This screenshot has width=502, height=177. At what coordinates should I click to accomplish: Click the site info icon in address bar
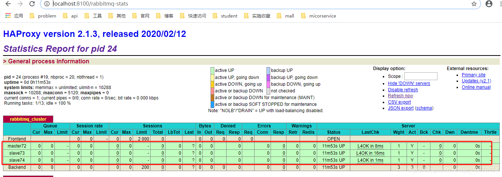click(47, 4)
